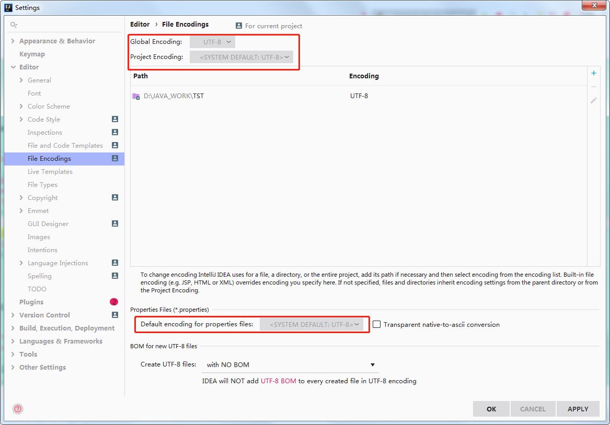Screen dimensions: 610x425
Task: Click the APPLY button
Action: [578, 409]
